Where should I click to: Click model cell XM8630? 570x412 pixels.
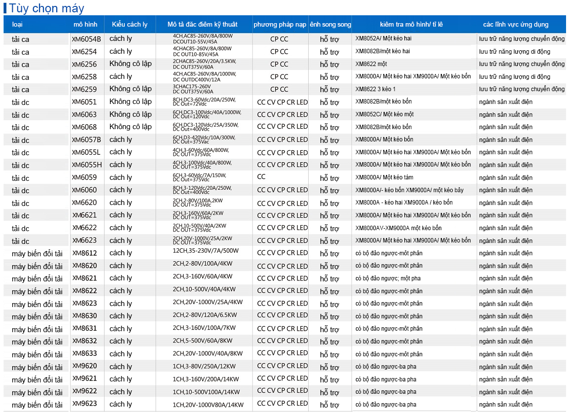click(x=84, y=316)
